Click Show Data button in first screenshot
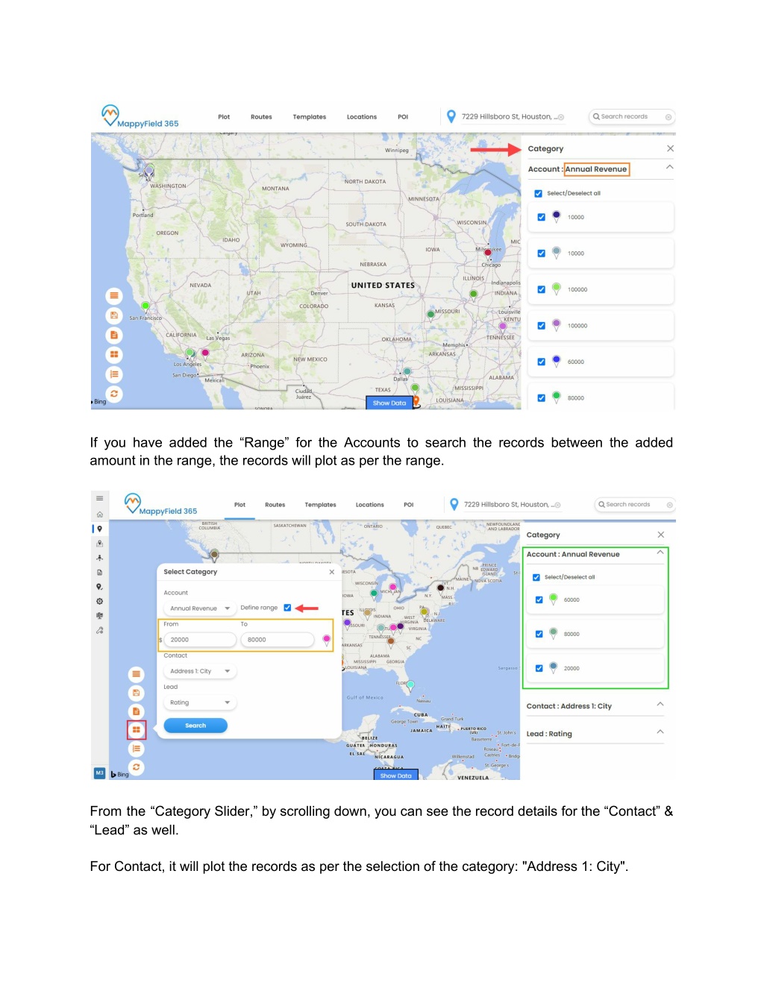 (x=389, y=403)
